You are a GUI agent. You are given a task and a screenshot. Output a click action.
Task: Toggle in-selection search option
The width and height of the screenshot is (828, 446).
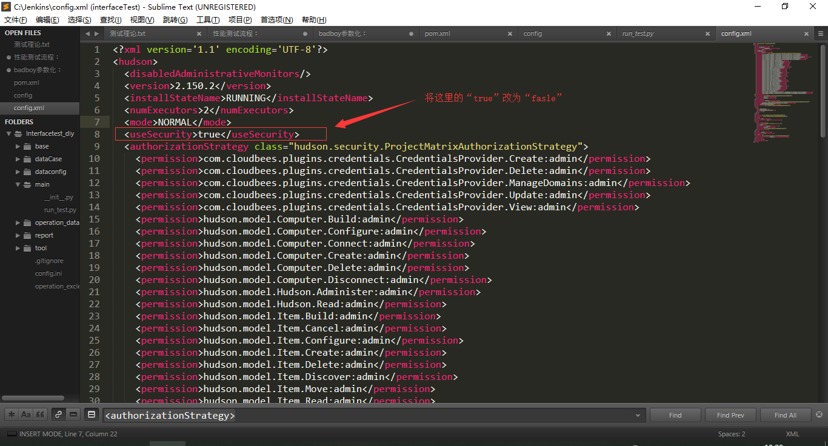73,415
